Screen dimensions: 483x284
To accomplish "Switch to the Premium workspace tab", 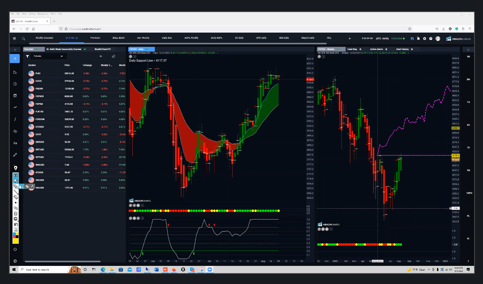I will click(95, 38).
